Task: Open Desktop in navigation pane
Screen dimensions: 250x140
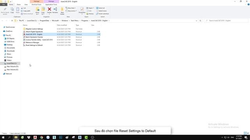Action: 9,45
